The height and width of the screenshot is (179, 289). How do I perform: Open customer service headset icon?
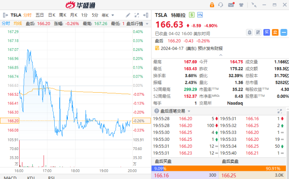pyautogui.click(x=221, y=5)
